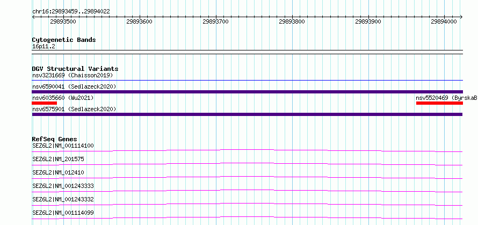Click the chr16:29893459..29894022 region label
Image resolution: width=478 pixels, height=225 pixels.
pos(71,11)
